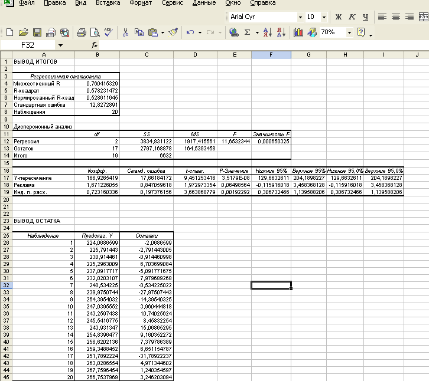
Task: Open the Формат menu
Action: (x=141, y=3)
